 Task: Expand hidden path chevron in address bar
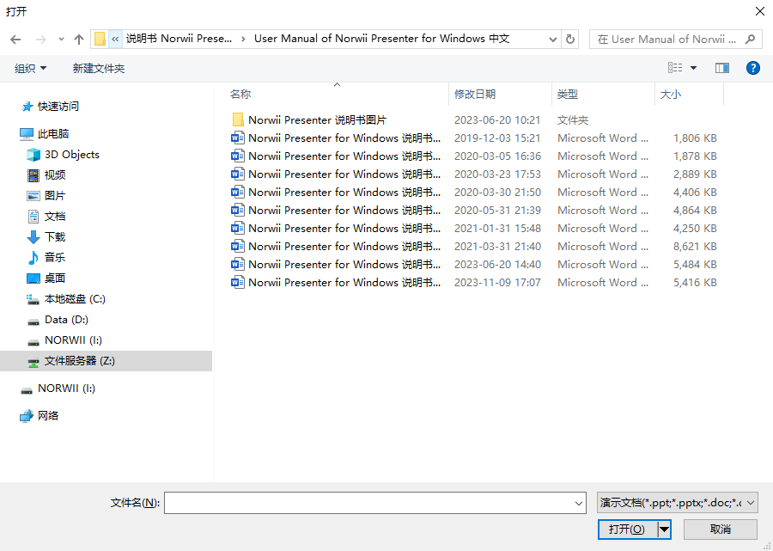click(x=115, y=39)
